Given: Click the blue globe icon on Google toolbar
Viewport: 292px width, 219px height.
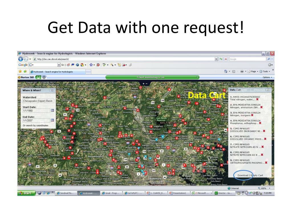Looking at the screenshot, I should [77, 65].
